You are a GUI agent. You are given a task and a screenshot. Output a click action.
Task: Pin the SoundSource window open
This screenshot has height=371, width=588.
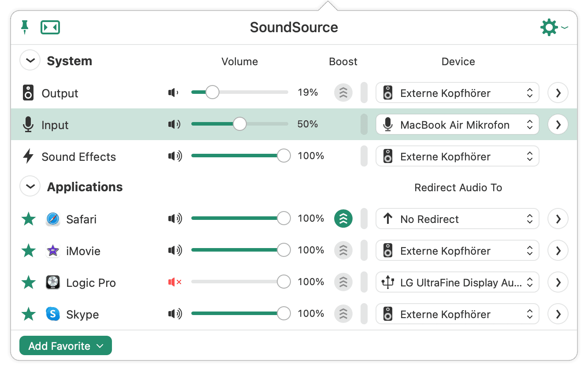pyautogui.click(x=25, y=28)
